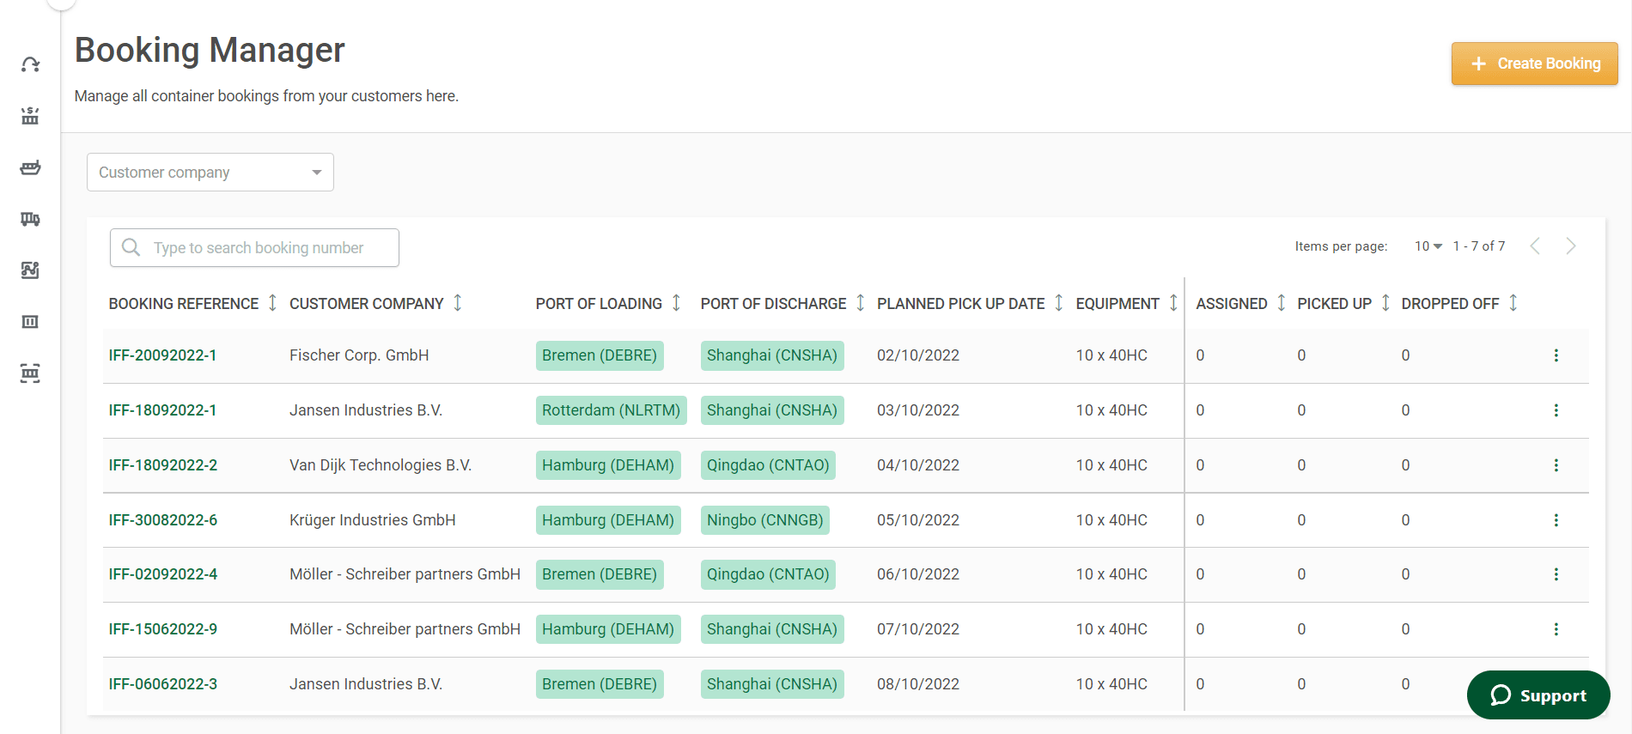Open the ship icon in sidebar
This screenshot has height=734, width=1632.
tap(30, 167)
